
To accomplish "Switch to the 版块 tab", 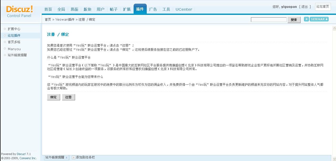I will (87, 9).
